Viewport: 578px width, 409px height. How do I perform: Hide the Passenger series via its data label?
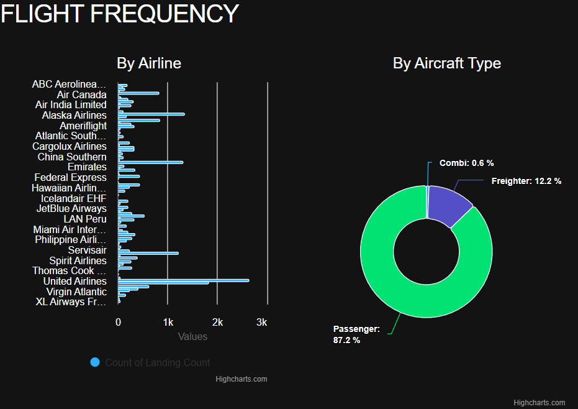click(356, 334)
